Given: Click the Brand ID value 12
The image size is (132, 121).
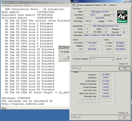Looking at the screenshot, I should click(x=113, y=15).
